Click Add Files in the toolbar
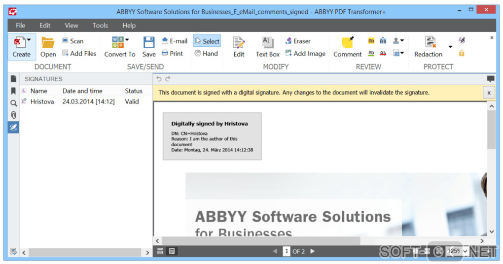This screenshot has width=503, height=264. click(79, 54)
